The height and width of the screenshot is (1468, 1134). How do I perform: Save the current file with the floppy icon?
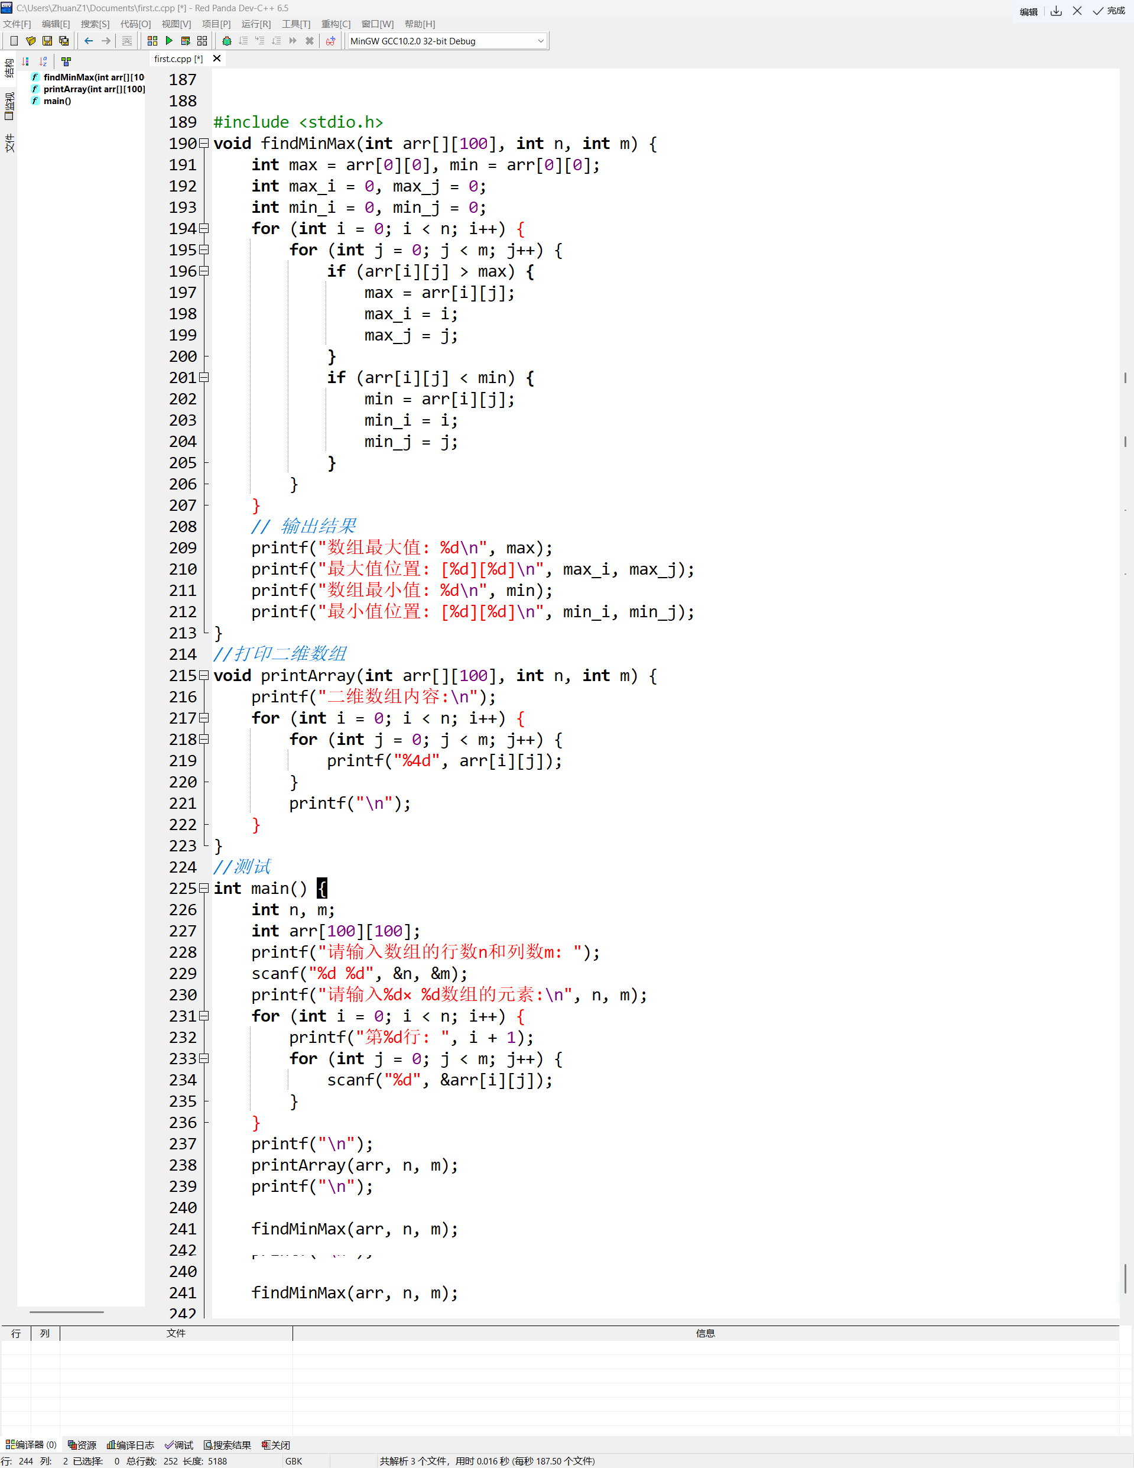[x=48, y=41]
